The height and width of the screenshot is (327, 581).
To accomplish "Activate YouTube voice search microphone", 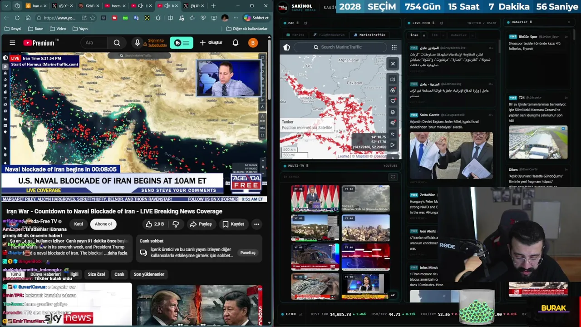I will 137,43.
